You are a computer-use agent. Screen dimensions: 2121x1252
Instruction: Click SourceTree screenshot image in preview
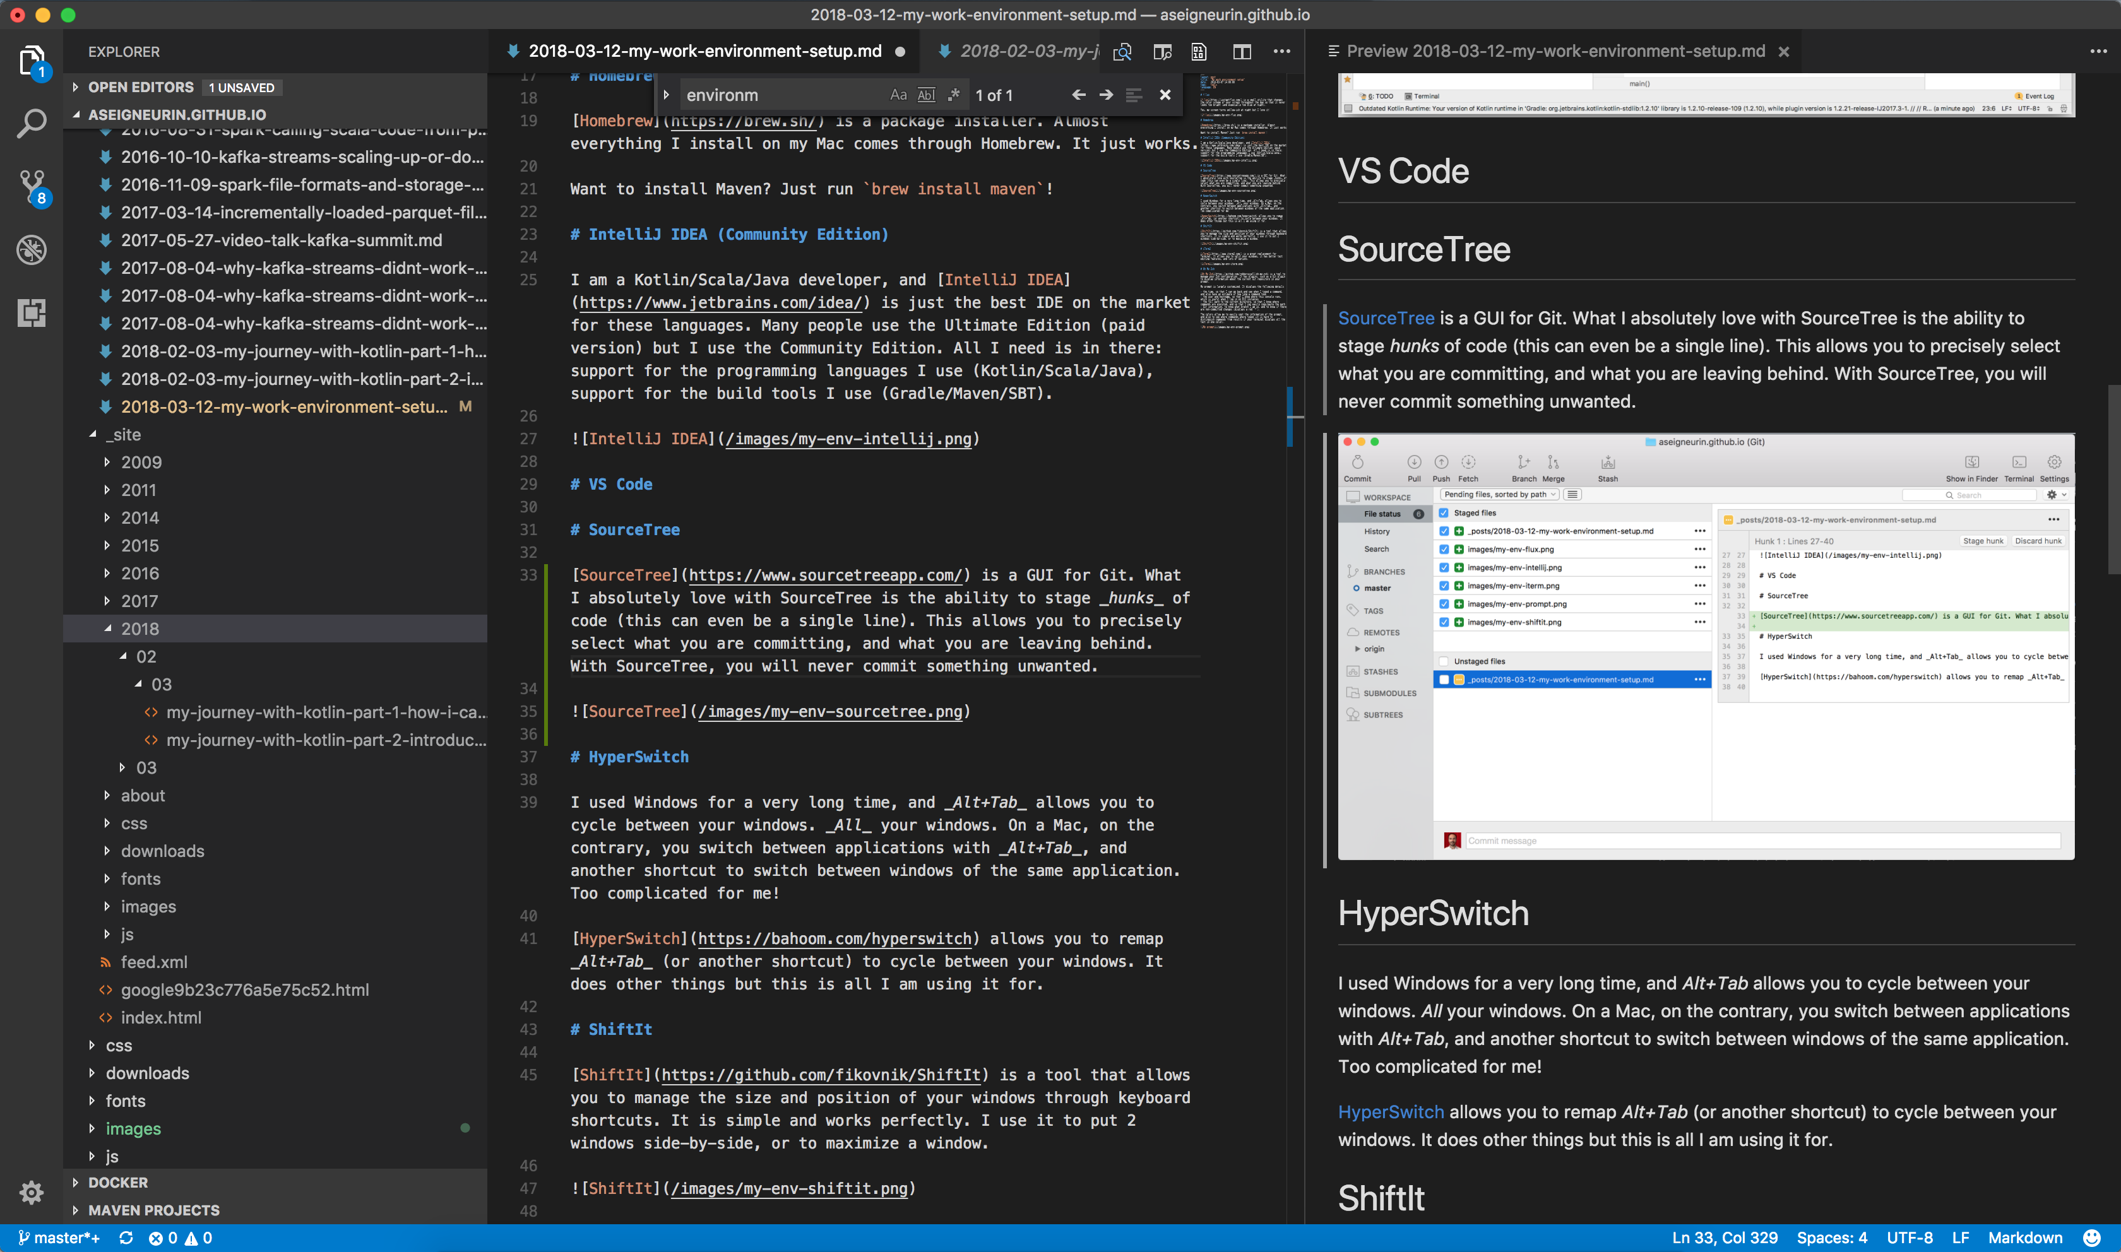pos(1705,646)
